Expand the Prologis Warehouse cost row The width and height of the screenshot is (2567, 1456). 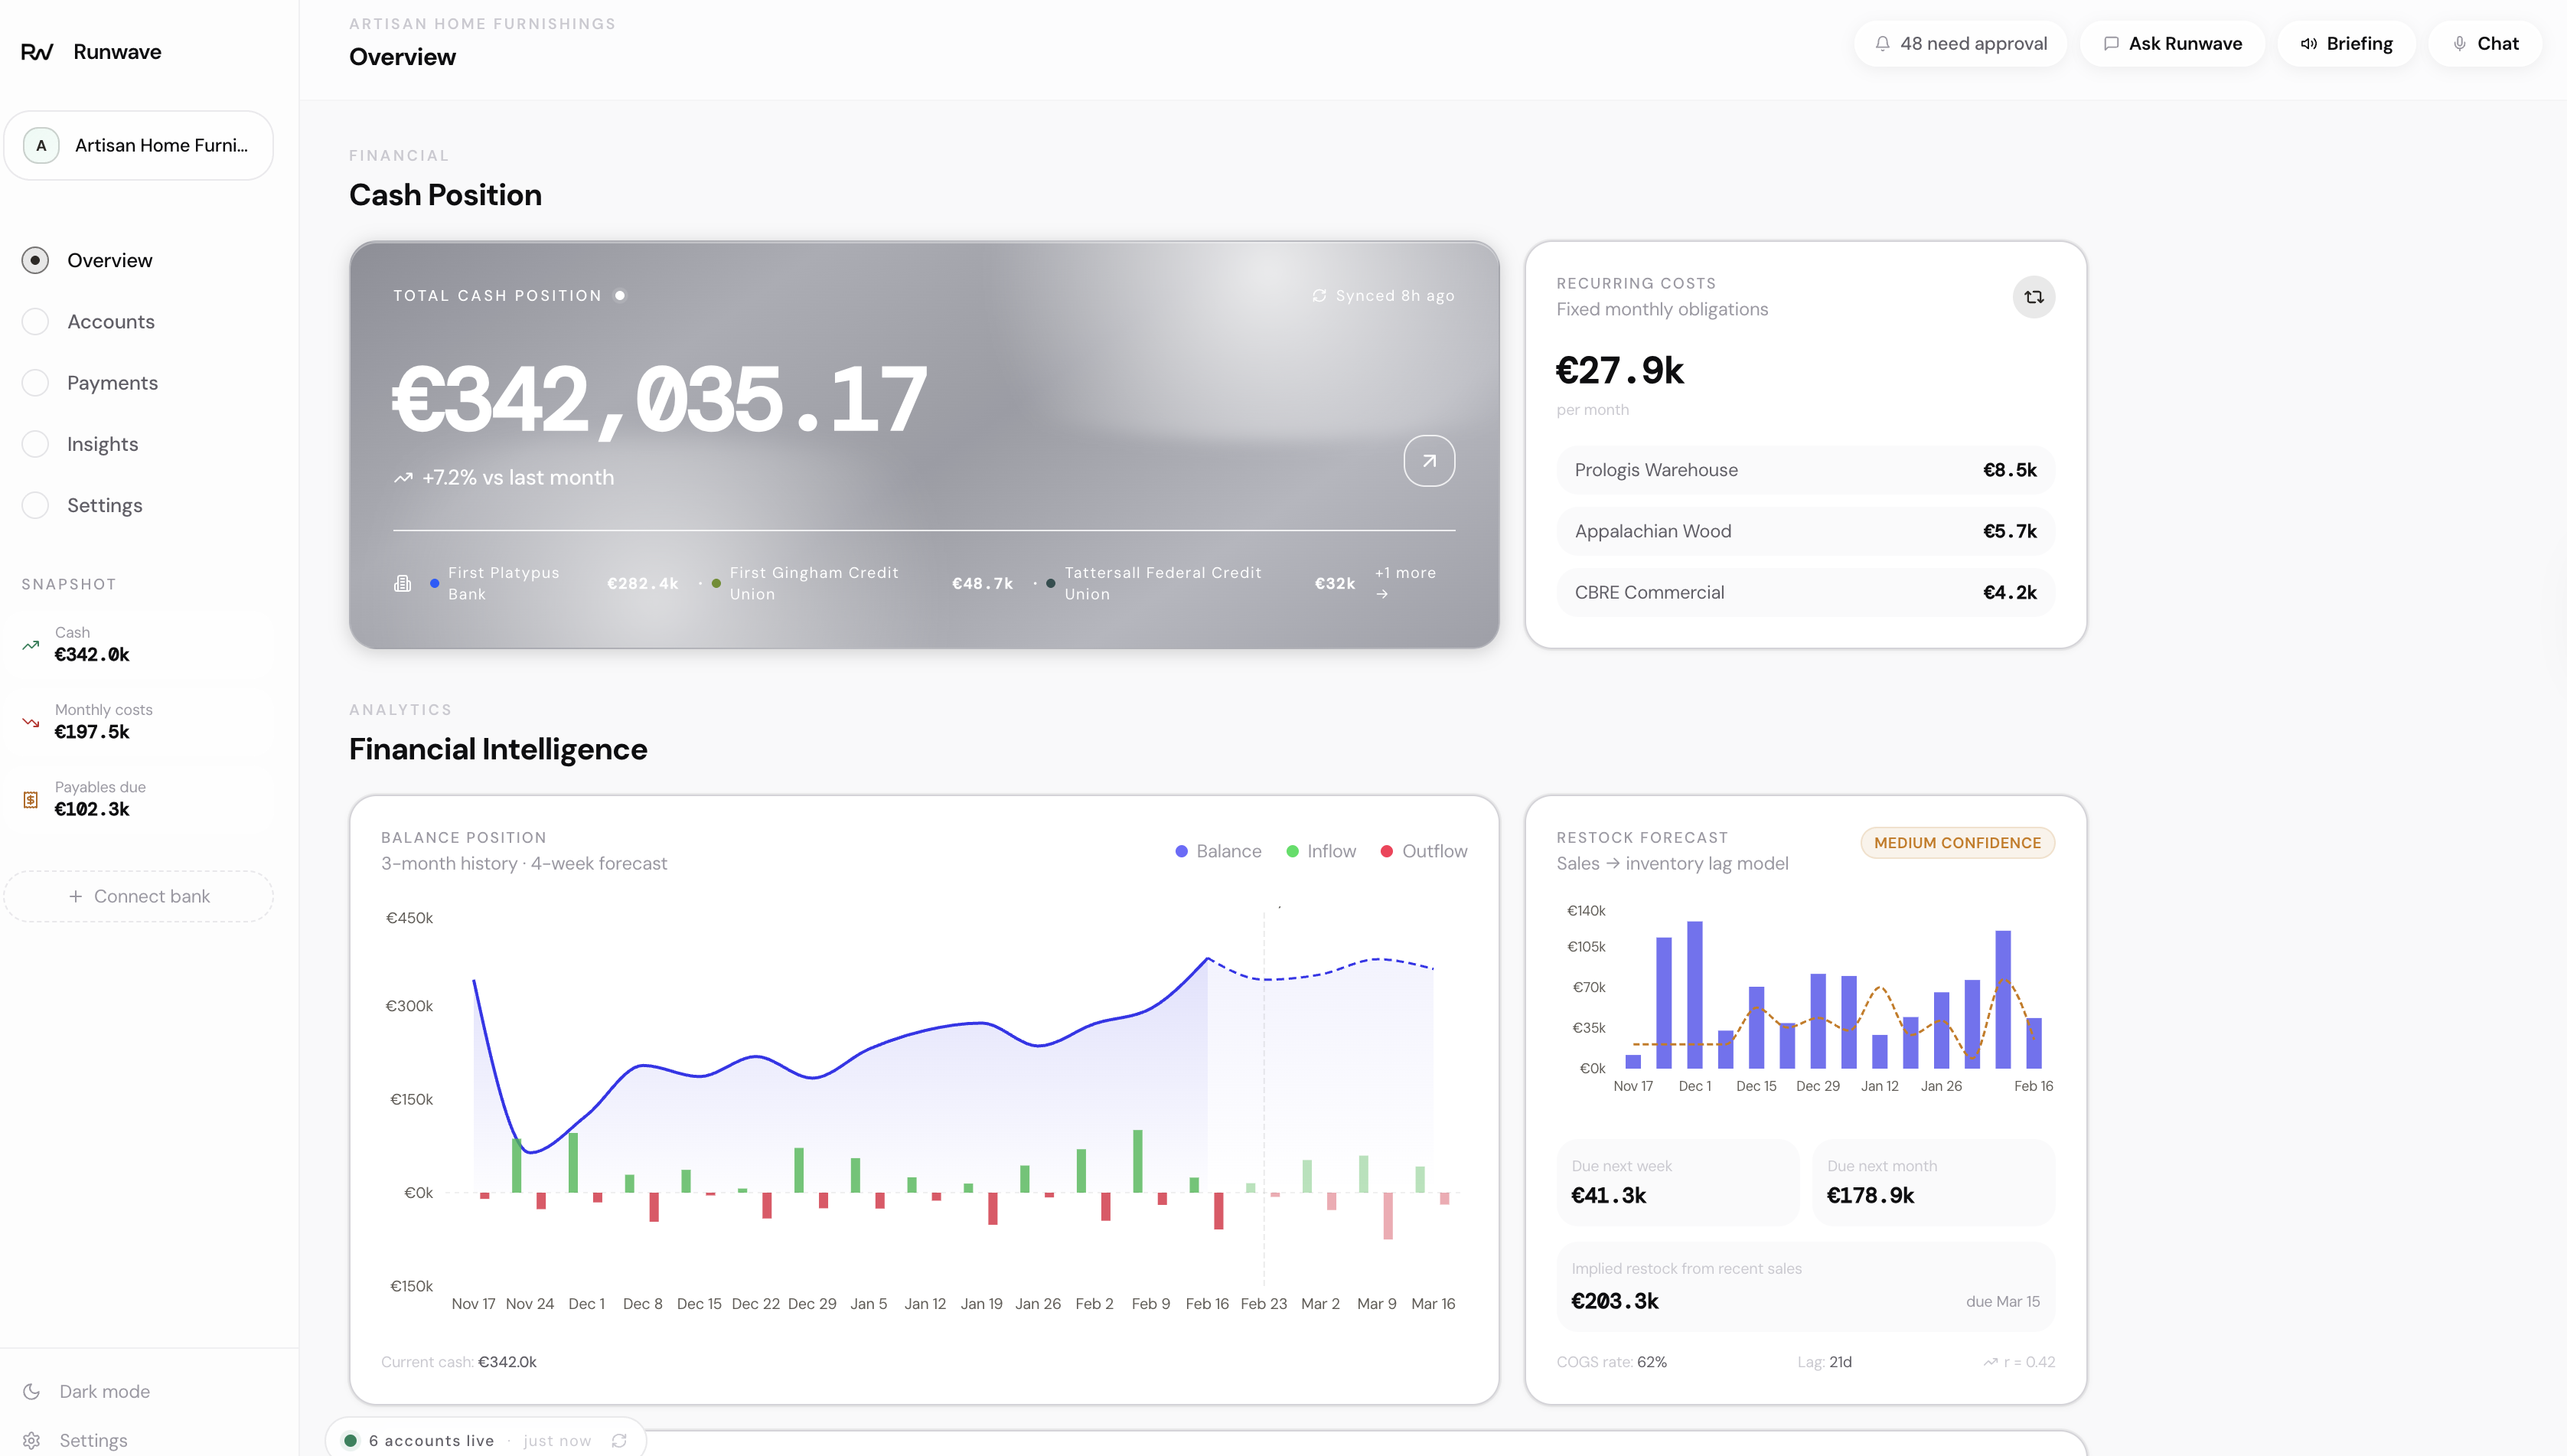pos(1804,470)
